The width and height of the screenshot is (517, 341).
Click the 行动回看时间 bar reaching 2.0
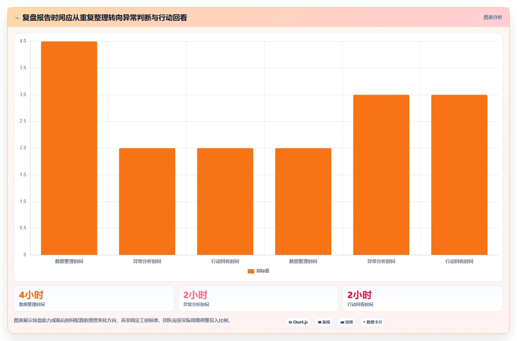tap(225, 202)
